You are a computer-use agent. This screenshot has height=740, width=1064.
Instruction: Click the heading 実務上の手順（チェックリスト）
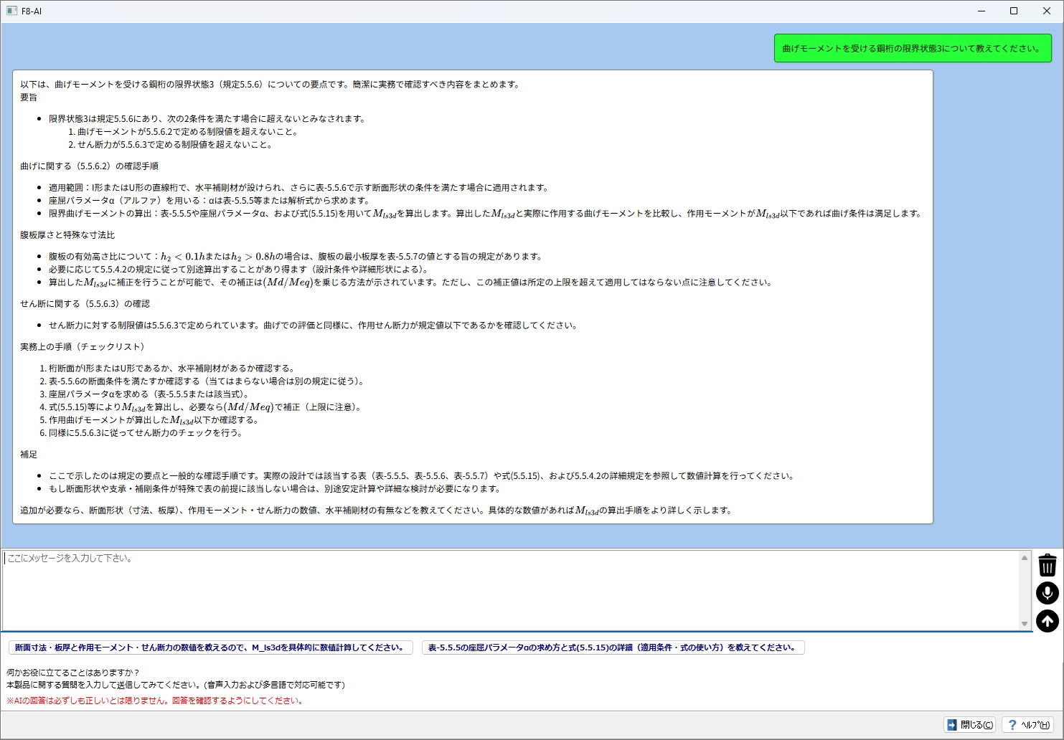pyautogui.click(x=83, y=347)
